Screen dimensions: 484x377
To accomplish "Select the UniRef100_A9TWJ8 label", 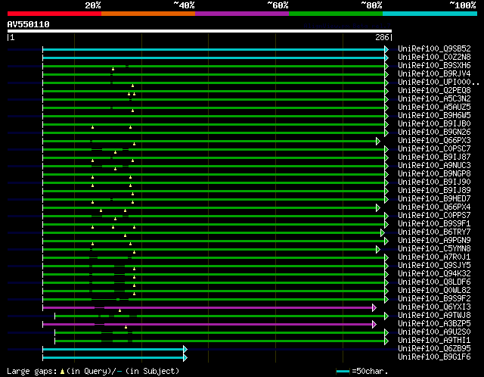I will (x=434, y=316).
